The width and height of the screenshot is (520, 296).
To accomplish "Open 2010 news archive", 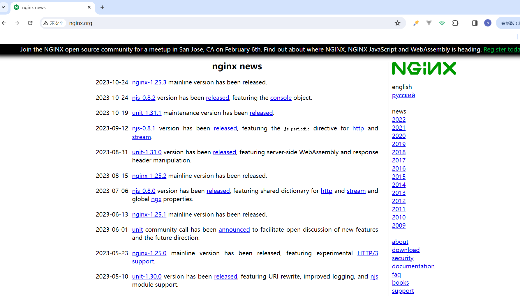I will pyautogui.click(x=399, y=217).
